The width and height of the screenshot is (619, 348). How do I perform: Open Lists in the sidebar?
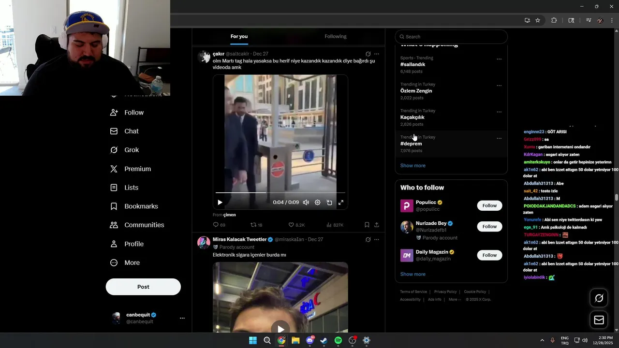pos(124,188)
